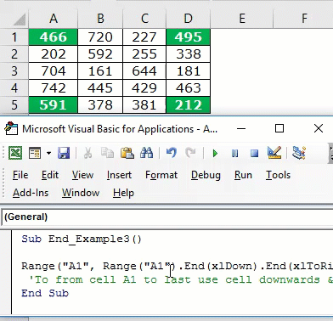The image size is (333, 321).
Task: Open the Help menu
Action: [x=123, y=193]
